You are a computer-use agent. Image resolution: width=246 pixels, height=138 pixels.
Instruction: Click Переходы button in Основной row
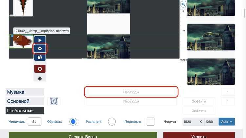131,101
